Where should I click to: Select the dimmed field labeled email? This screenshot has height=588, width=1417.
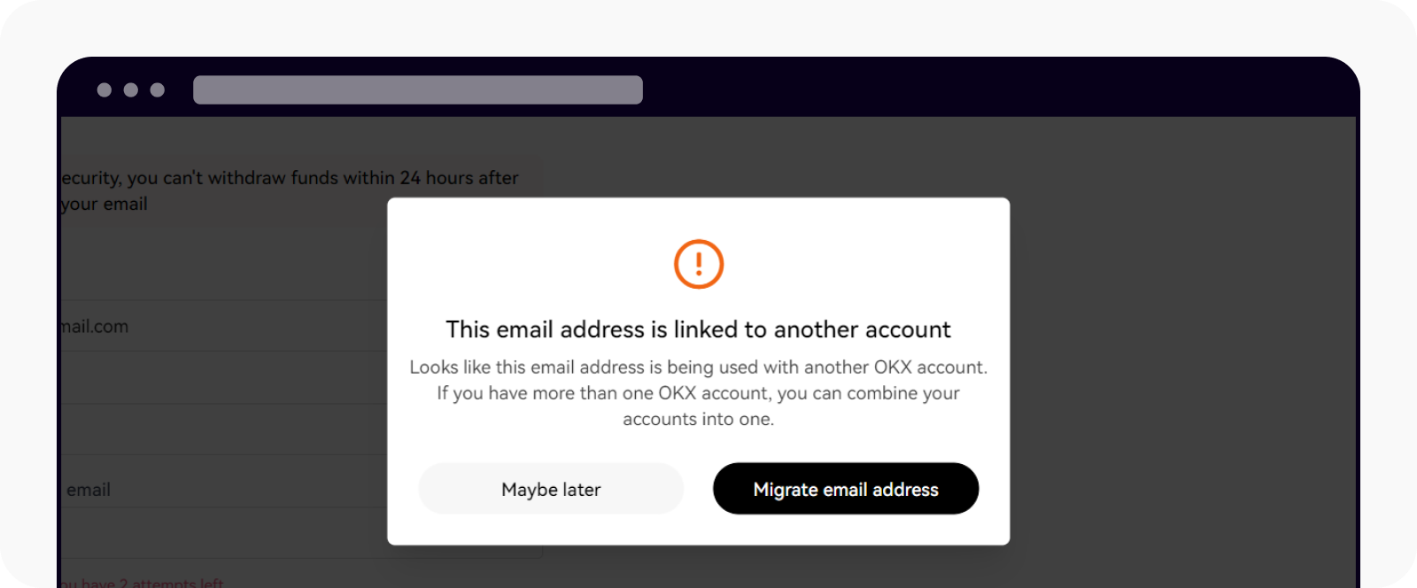point(221,489)
